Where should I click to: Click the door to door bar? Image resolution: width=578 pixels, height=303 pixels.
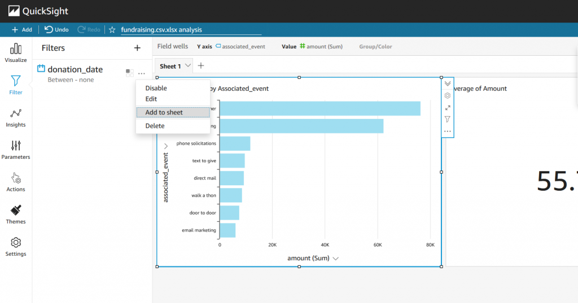230,212
